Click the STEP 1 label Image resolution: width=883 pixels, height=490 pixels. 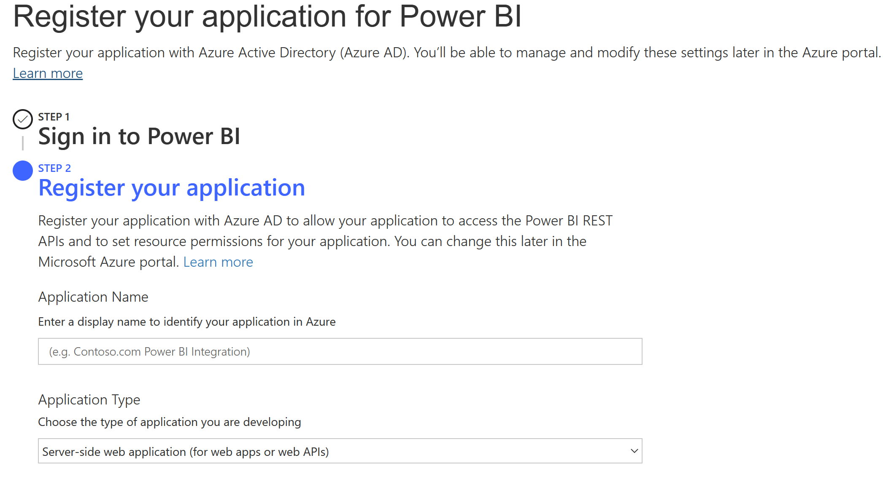point(54,116)
